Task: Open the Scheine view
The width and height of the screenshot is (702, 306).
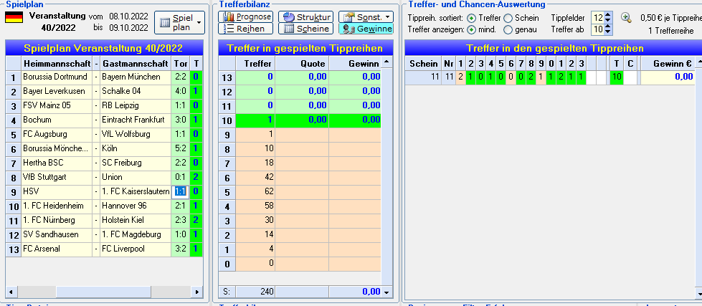Action: click(305, 29)
